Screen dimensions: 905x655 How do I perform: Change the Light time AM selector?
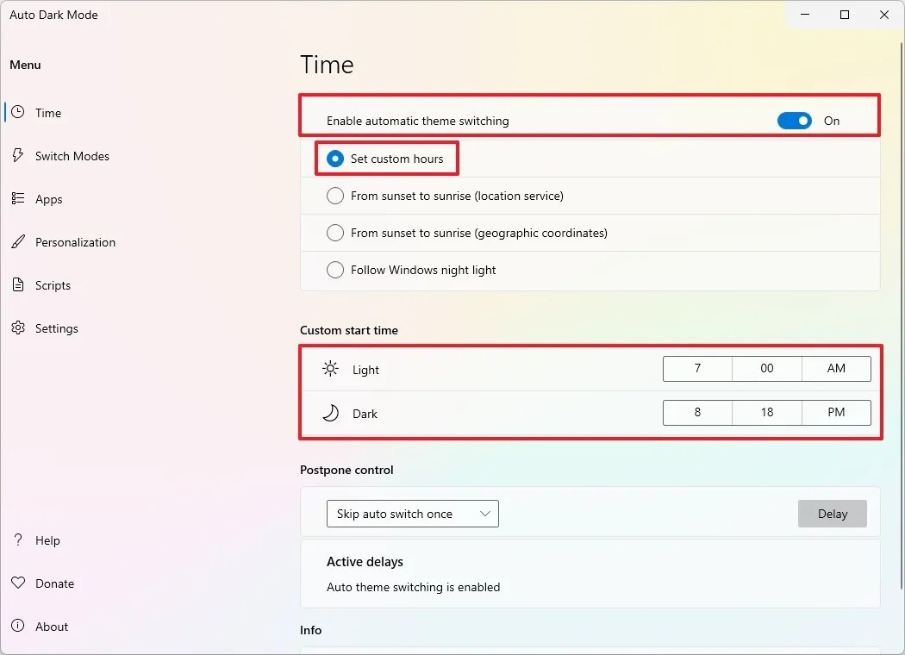click(x=835, y=368)
